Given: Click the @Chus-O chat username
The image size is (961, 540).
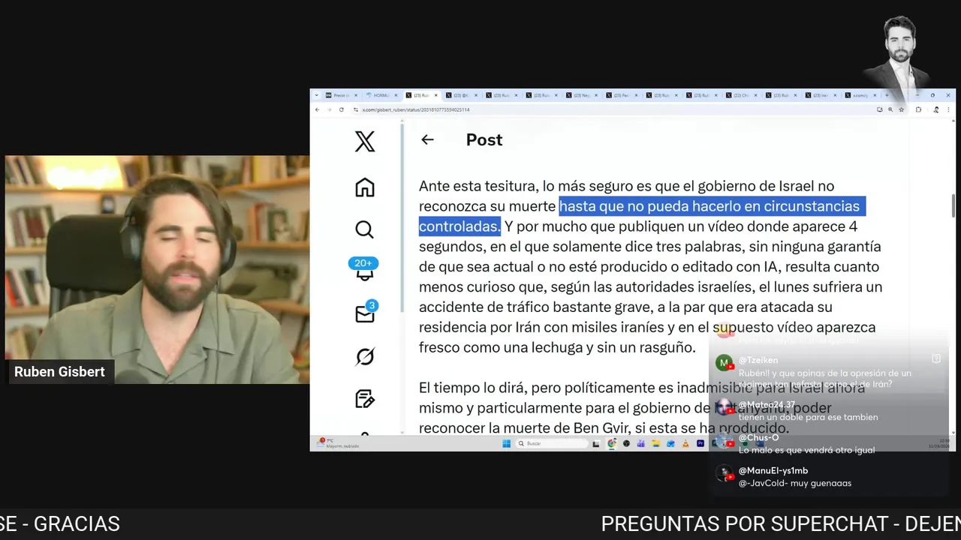Looking at the screenshot, I should tap(759, 438).
